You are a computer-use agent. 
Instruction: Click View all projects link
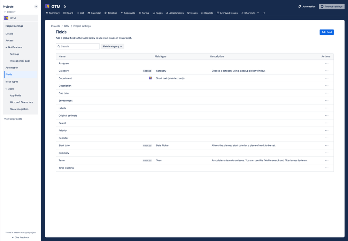coord(13,119)
